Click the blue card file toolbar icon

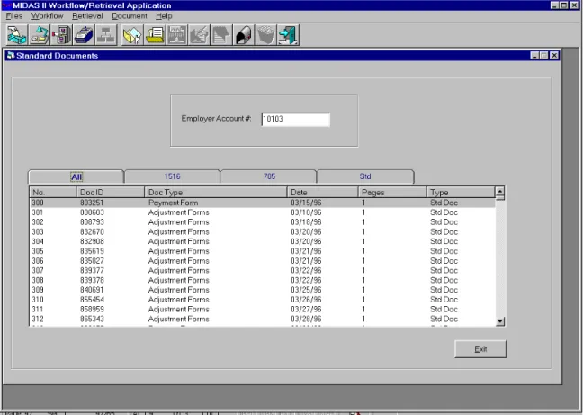click(84, 35)
